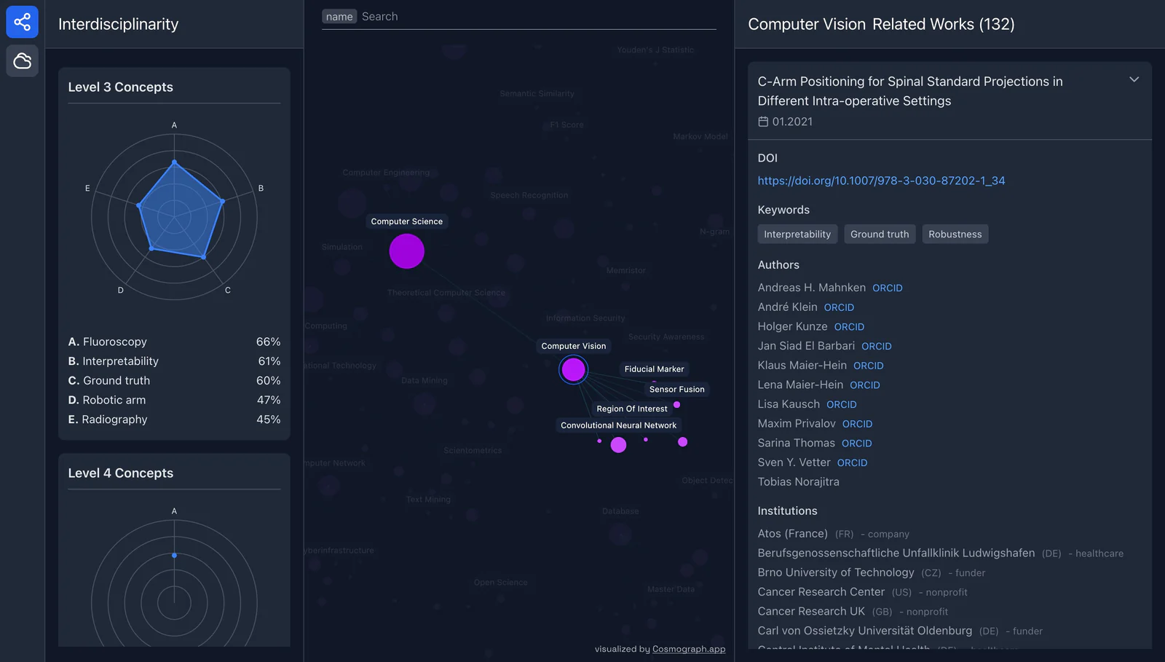
Task: Click the calendar icon beside 01.2021
Action: 763,122
